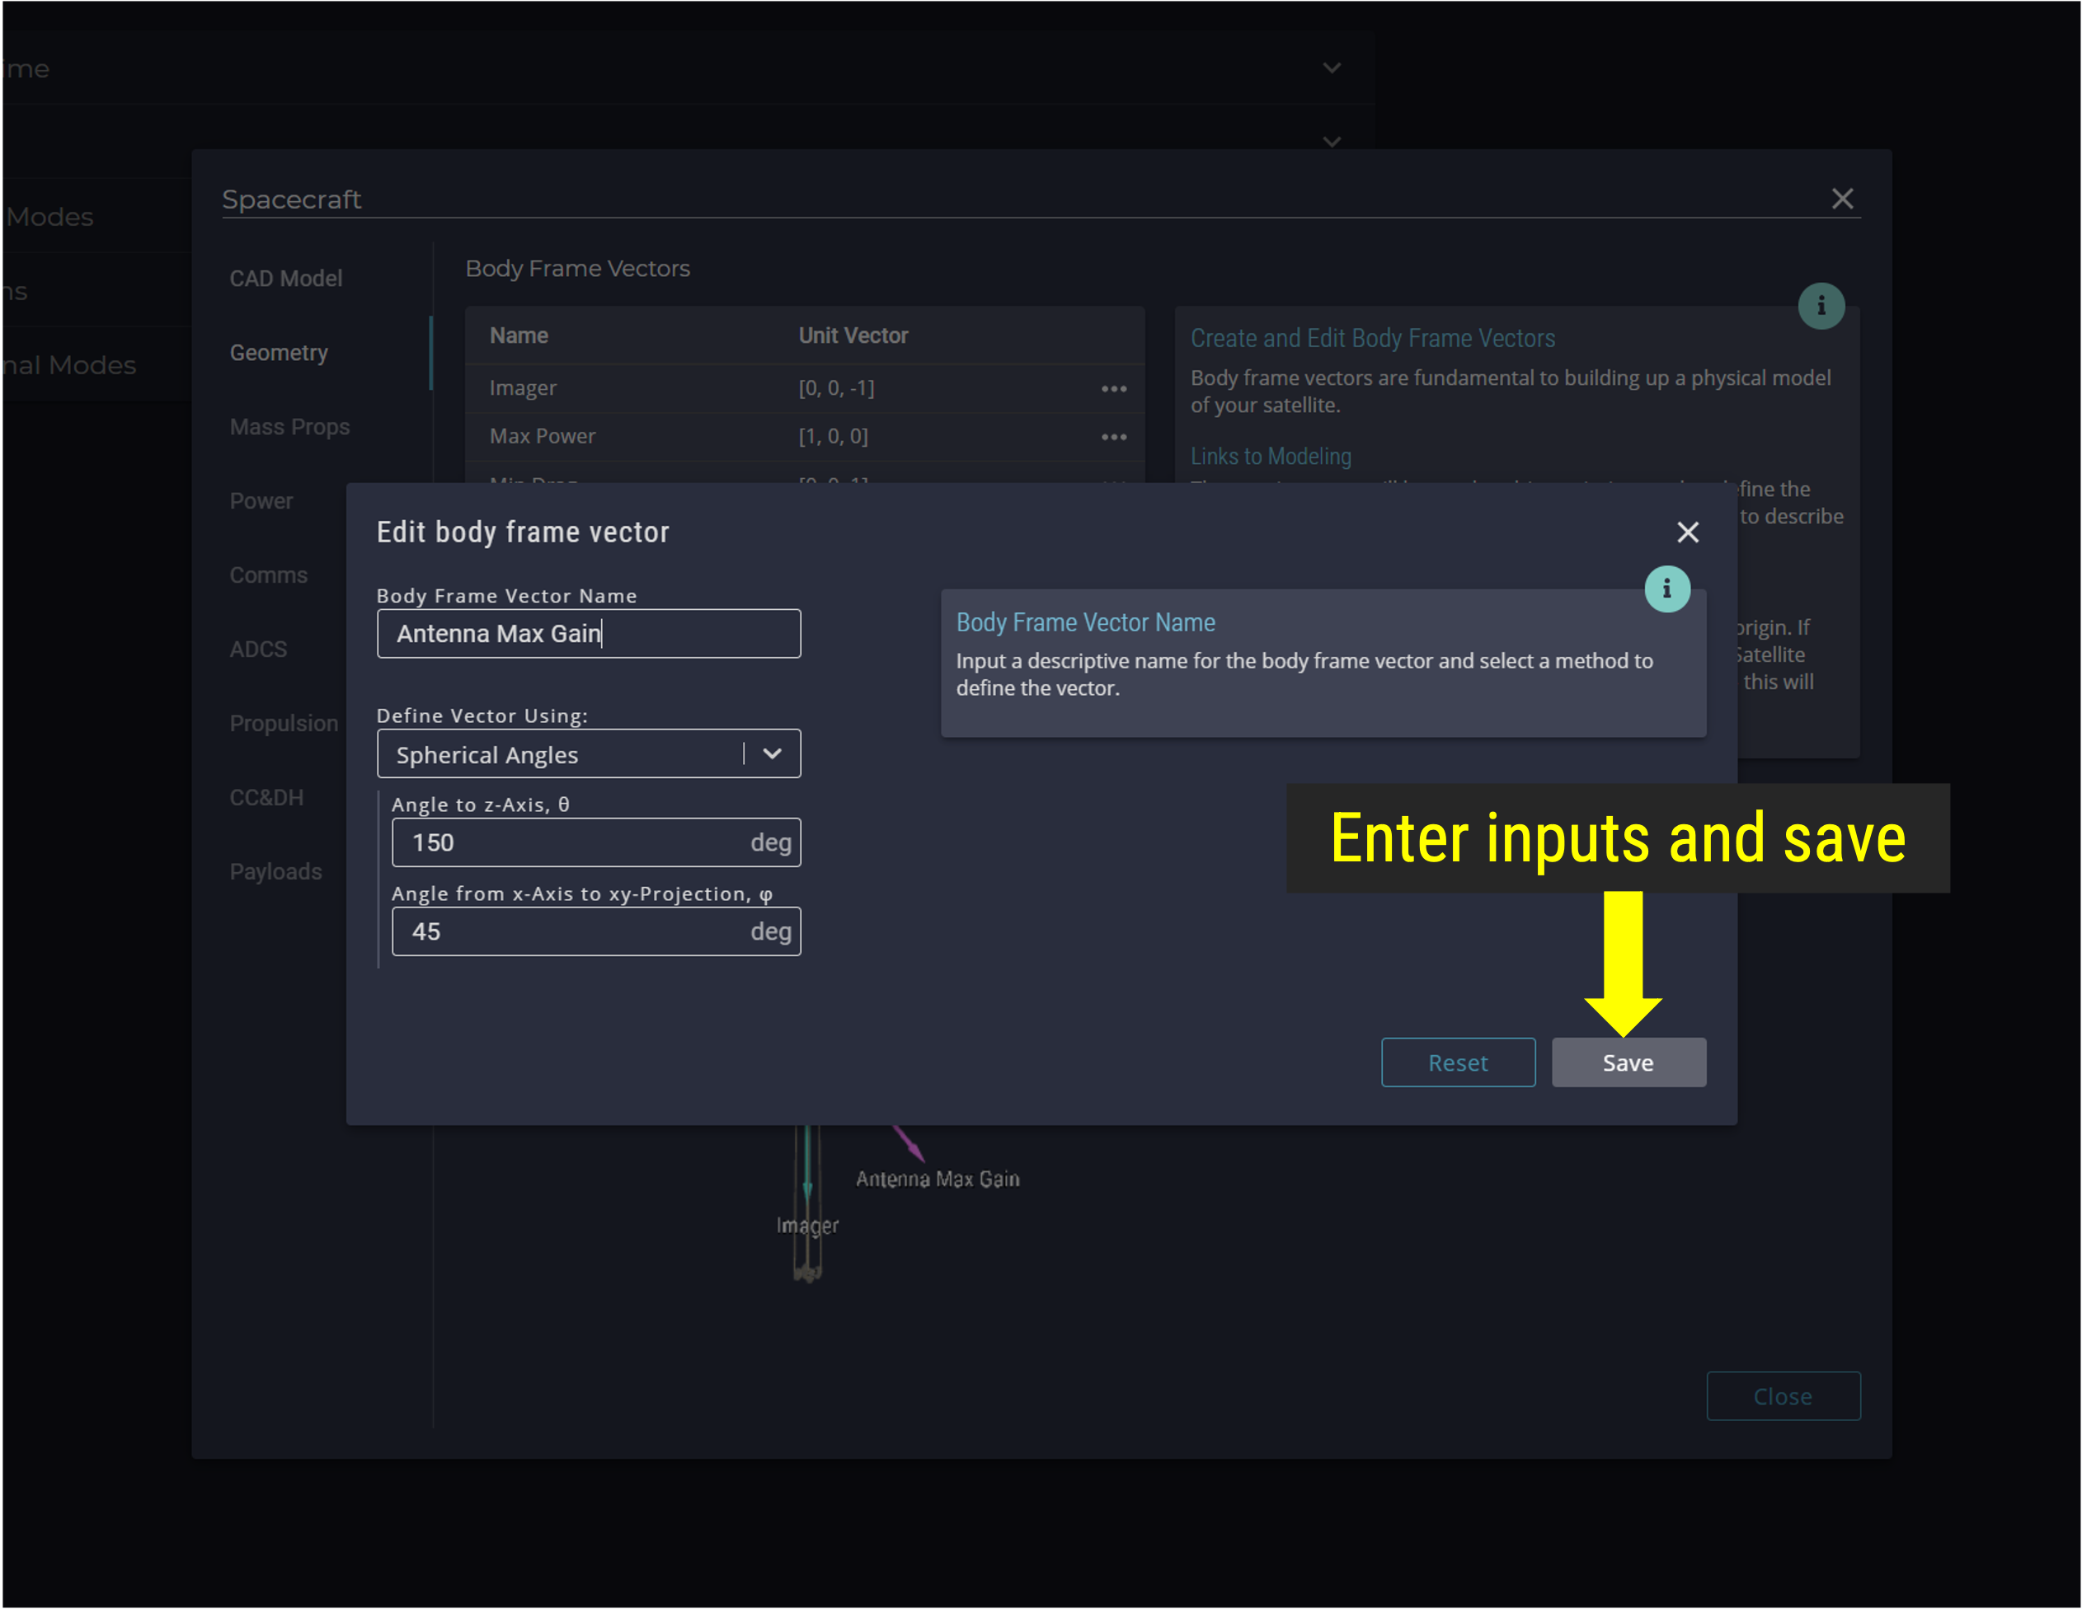Open options menu for Max Power vector
This screenshot has width=2082, height=1609.
tap(1113, 437)
